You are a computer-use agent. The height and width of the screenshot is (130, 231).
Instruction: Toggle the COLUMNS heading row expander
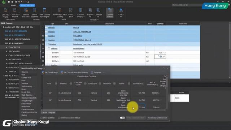click(46, 36)
